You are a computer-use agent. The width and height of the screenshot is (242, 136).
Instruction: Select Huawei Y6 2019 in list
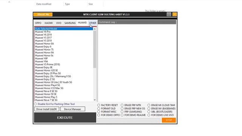pos(64,35)
